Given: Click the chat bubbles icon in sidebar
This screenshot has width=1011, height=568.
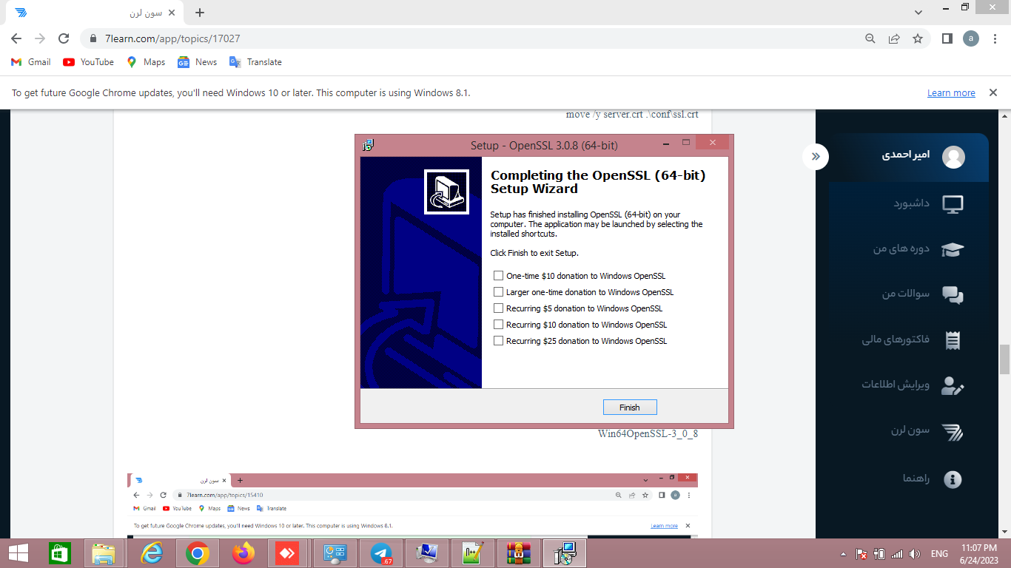Looking at the screenshot, I should click(953, 295).
